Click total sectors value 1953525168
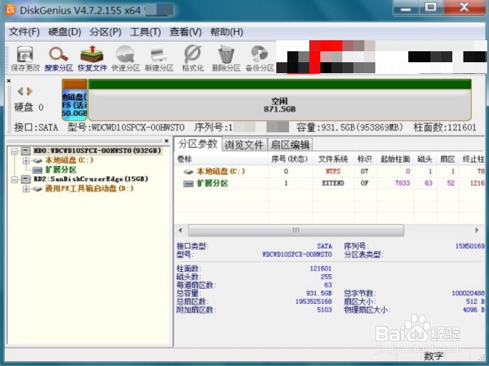This screenshot has height=366, width=489. coord(314,301)
